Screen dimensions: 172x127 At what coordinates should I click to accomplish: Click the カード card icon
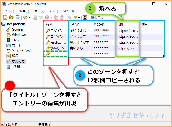click(x=8, y=45)
